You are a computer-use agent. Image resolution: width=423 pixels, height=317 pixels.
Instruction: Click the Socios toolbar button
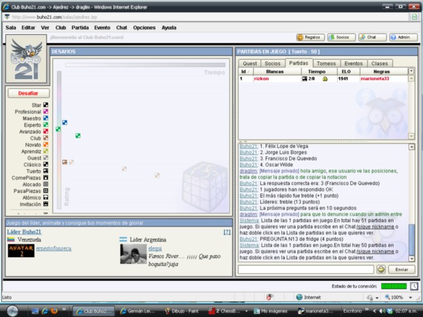tap(341, 37)
